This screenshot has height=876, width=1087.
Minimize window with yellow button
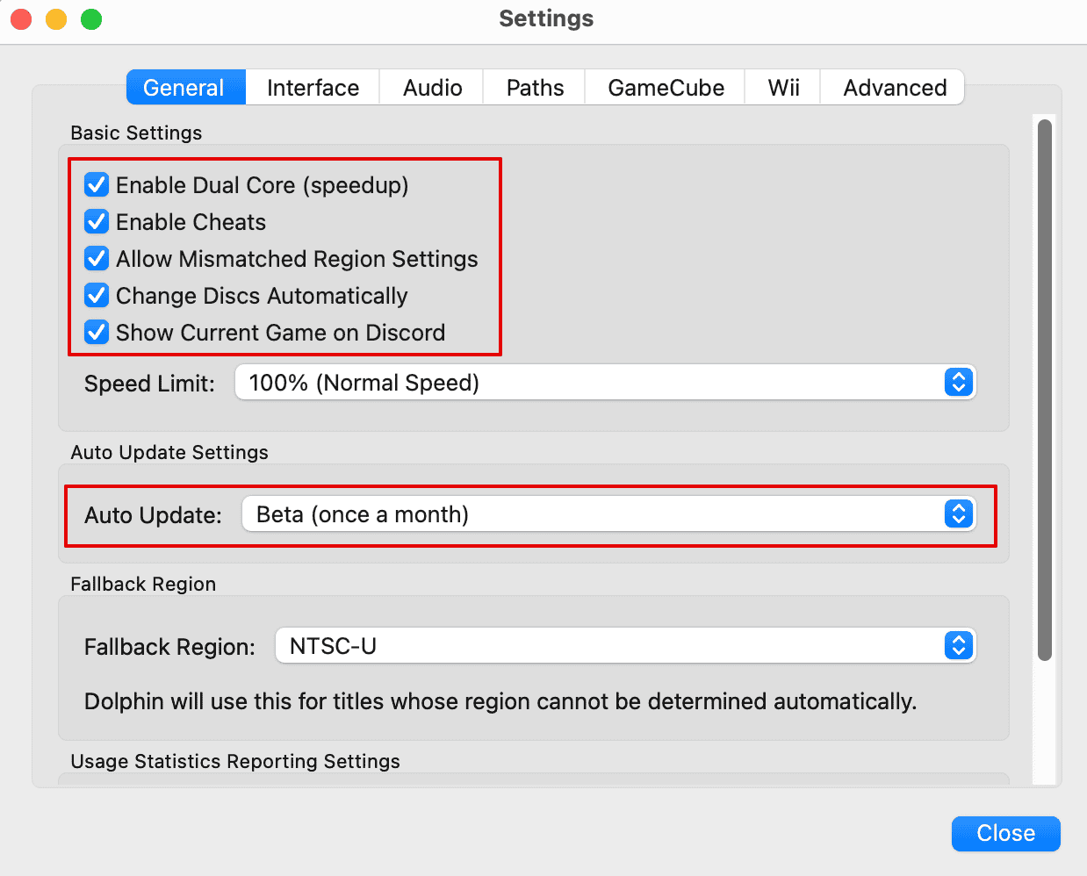tap(56, 19)
